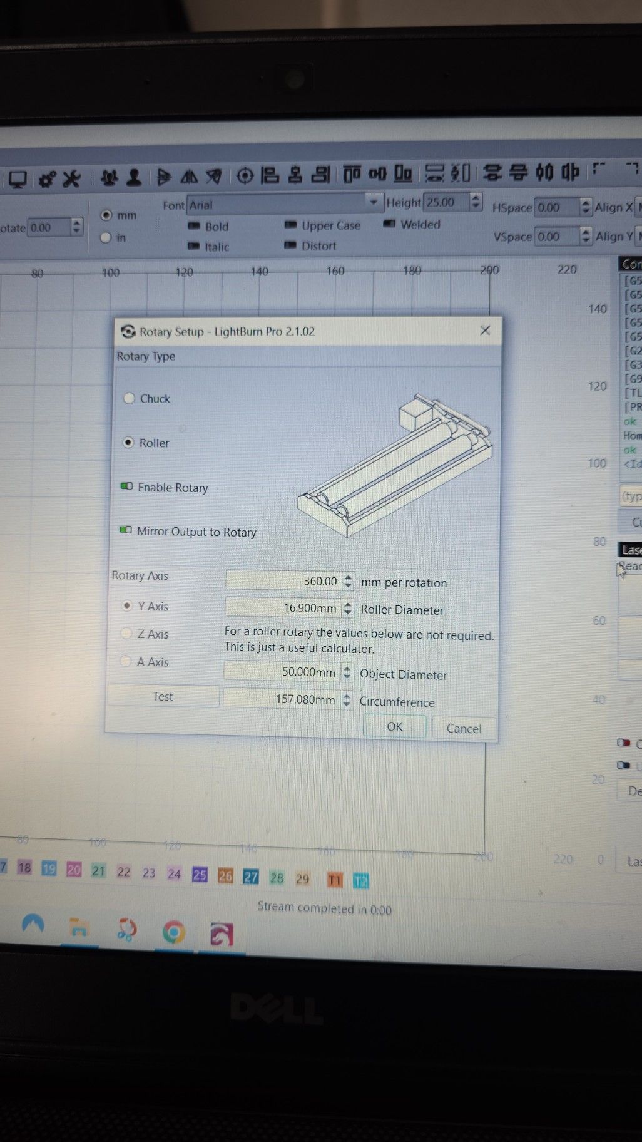Close the Rotary Setup dialog
The image size is (642, 1142).
coord(485,331)
